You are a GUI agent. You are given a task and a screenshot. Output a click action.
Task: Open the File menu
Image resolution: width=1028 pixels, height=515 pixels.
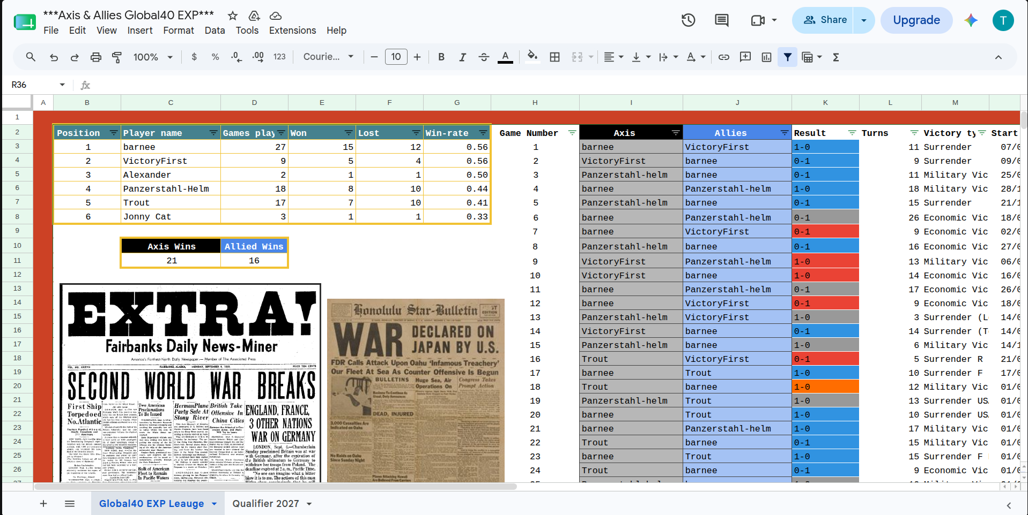[51, 31]
